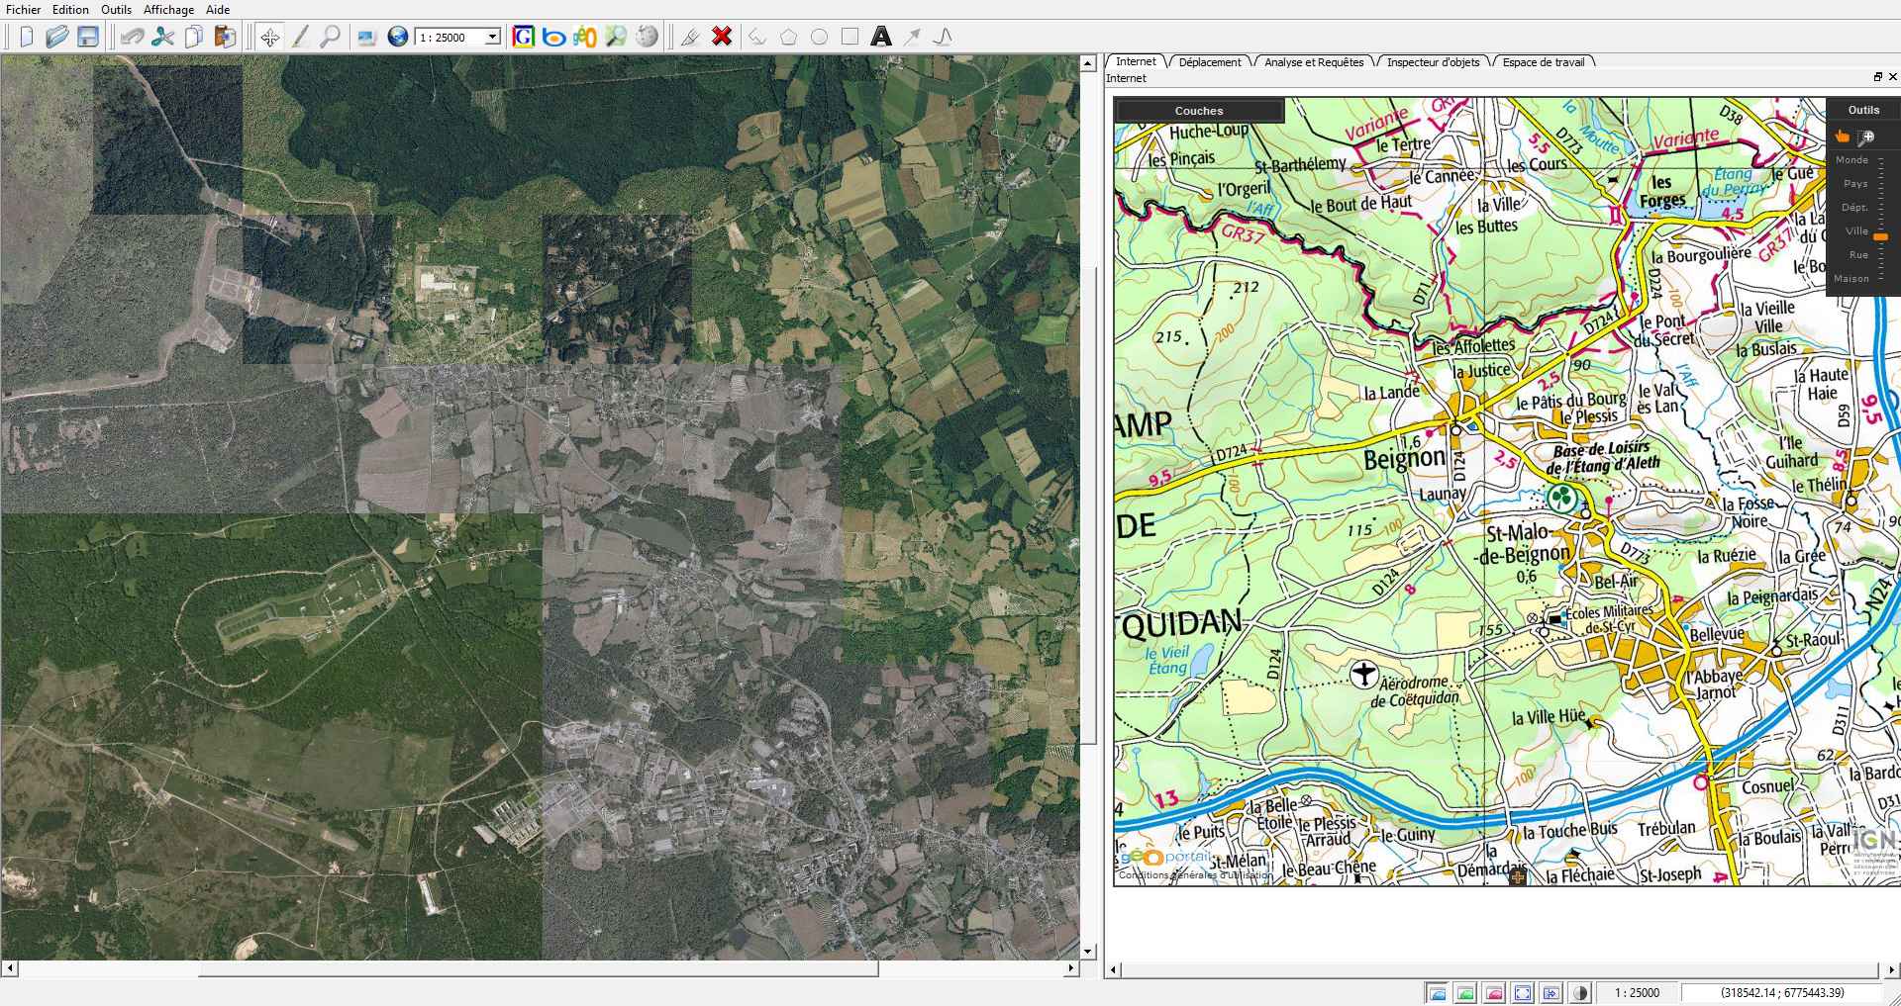Click the globe icon in toolbar
The height and width of the screenshot is (1006, 1901).
pyautogui.click(x=397, y=38)
